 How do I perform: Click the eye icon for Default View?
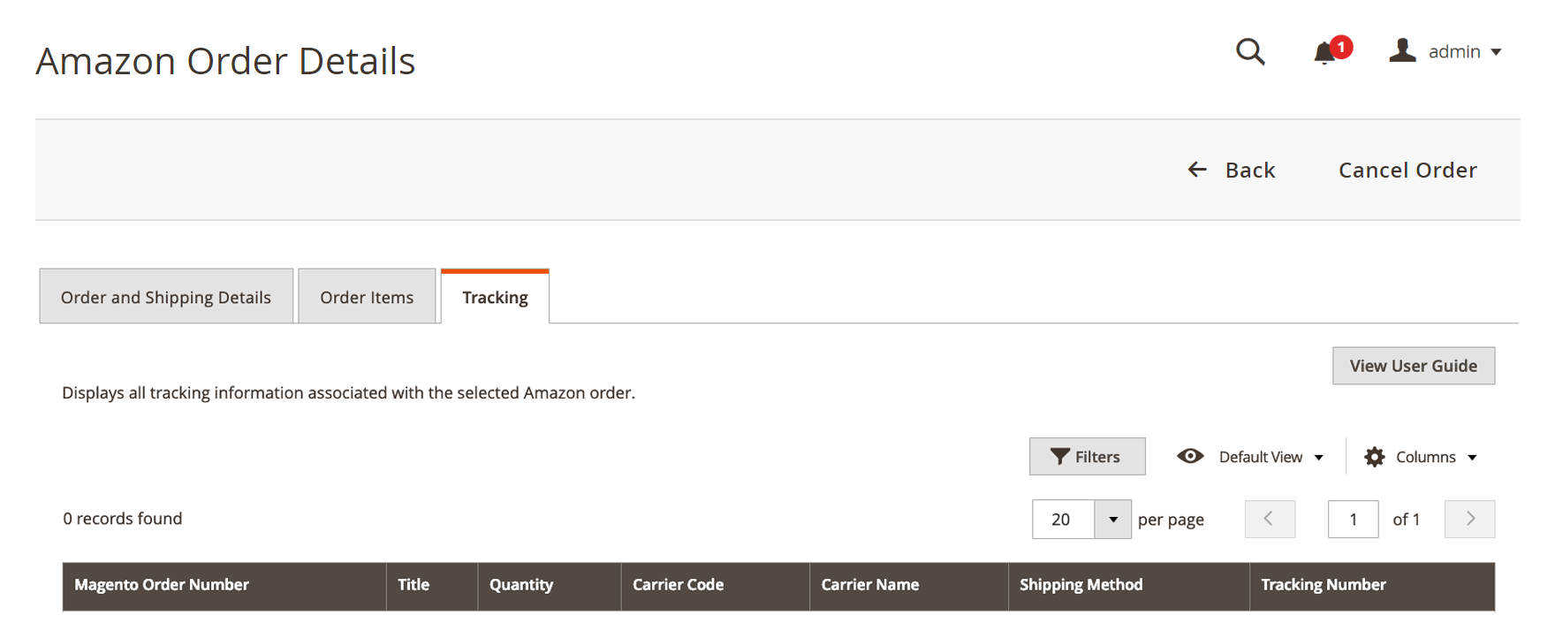click(1190, 456)
